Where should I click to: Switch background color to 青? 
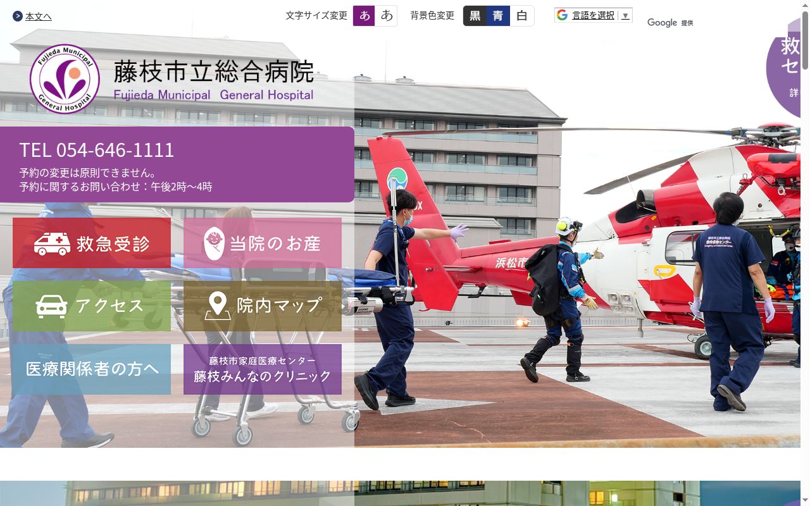[x=498, y=16]
